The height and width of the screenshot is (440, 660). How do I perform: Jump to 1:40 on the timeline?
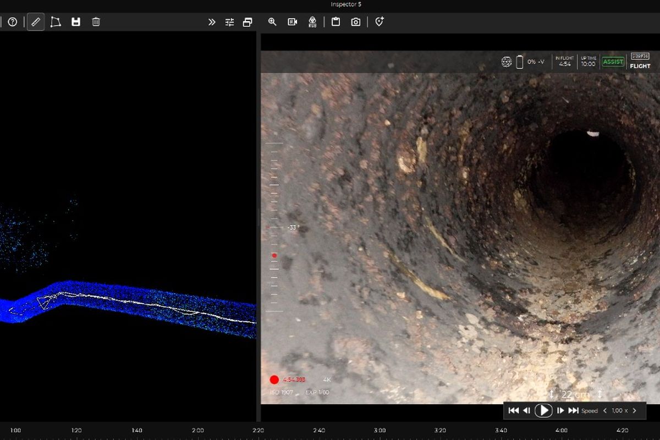(137, 431)
